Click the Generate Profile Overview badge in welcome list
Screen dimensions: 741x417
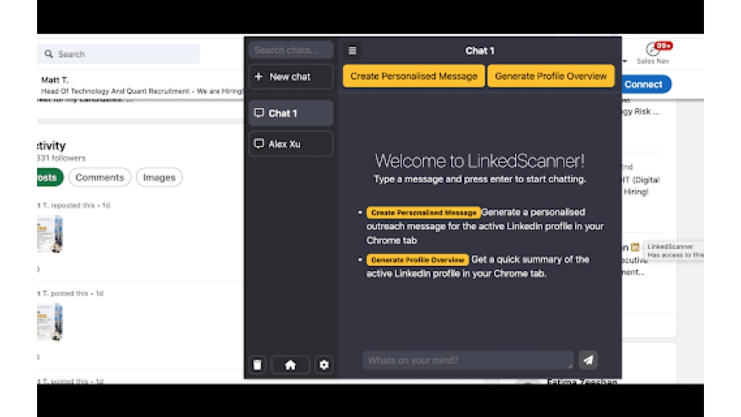[417, 260]
